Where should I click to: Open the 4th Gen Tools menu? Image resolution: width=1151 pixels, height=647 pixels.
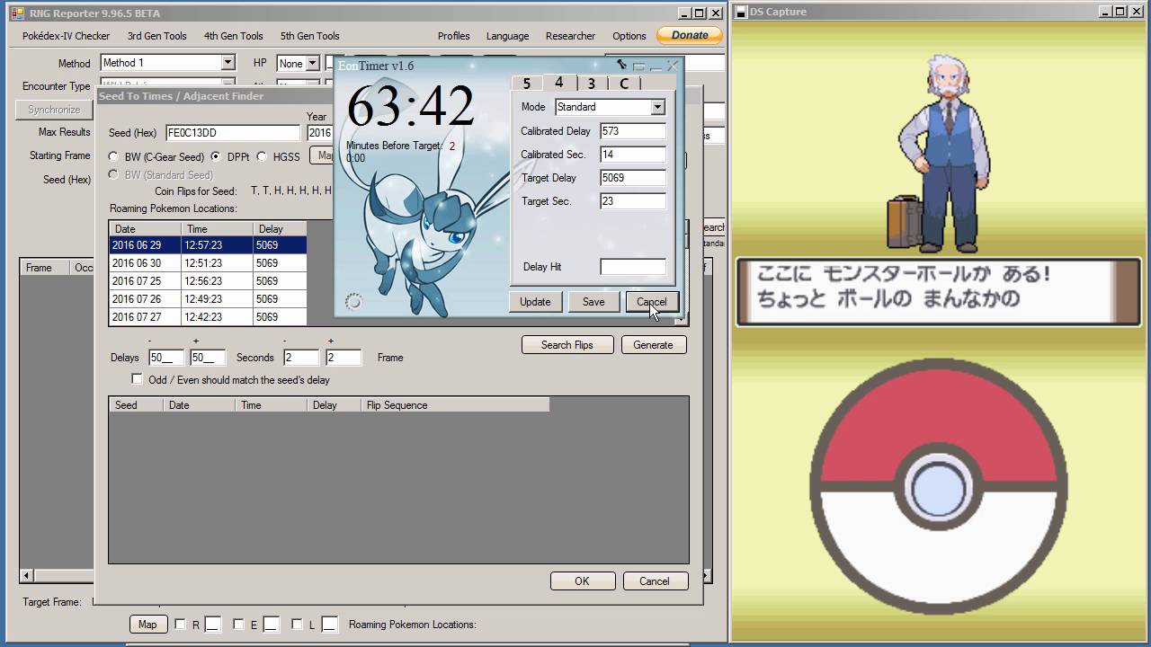(234, 36)
